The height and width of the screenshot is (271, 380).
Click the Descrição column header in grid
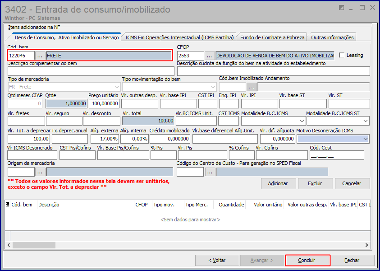tap(86, 205)
